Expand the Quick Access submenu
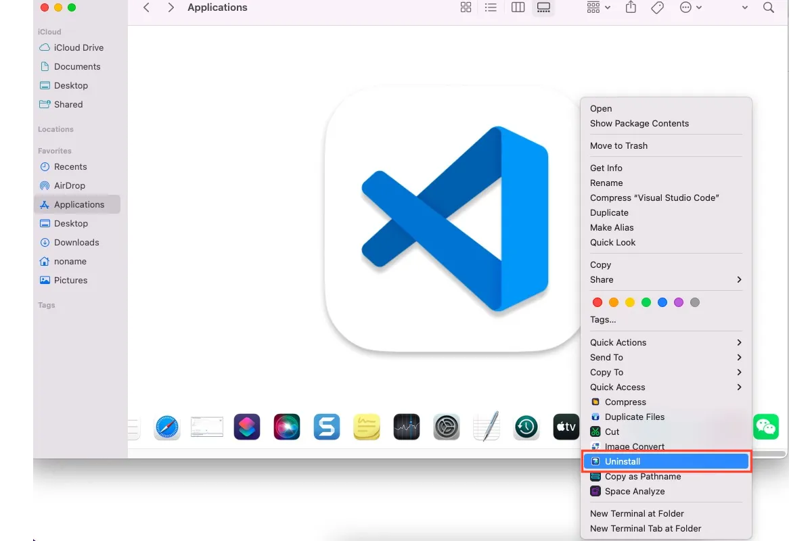The width and height of the screenshot is (812, 541). 667,387
